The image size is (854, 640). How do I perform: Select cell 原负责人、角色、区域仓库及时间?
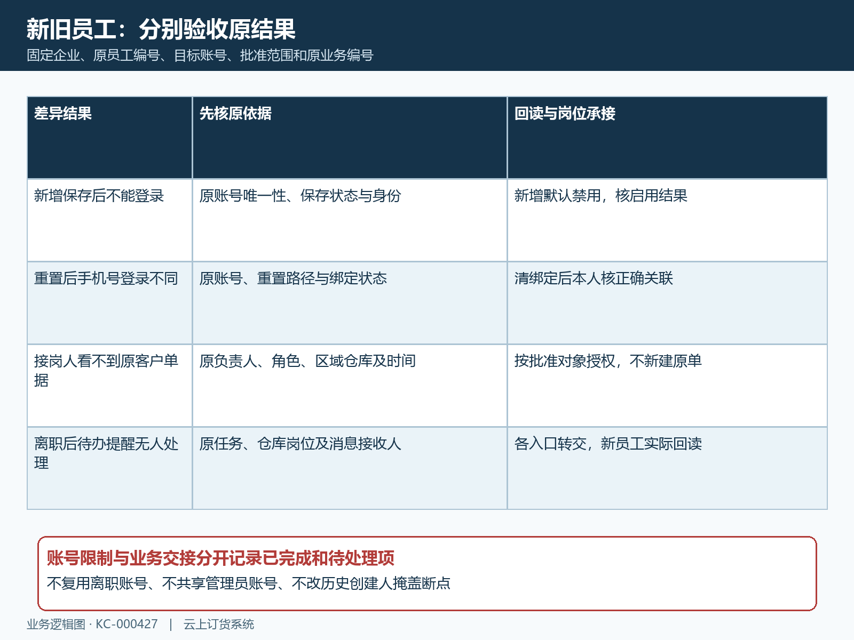pos(350,386)
